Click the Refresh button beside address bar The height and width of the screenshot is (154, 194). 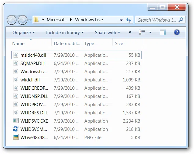129,20
